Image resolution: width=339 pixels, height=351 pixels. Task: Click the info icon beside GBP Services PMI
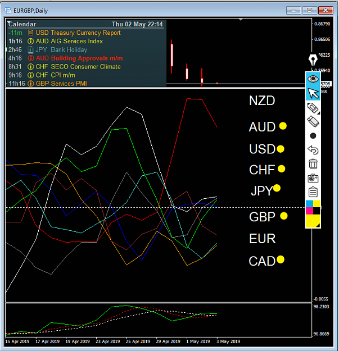click(30, 84)
